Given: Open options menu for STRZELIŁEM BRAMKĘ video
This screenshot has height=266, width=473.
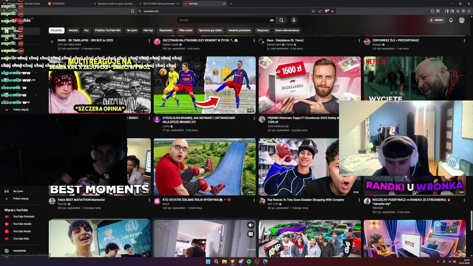Looking at the screenshot, I should point(254,118).
